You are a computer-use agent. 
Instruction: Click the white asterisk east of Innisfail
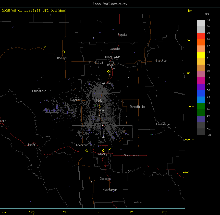pyautogui.click(x=128, y=77)
